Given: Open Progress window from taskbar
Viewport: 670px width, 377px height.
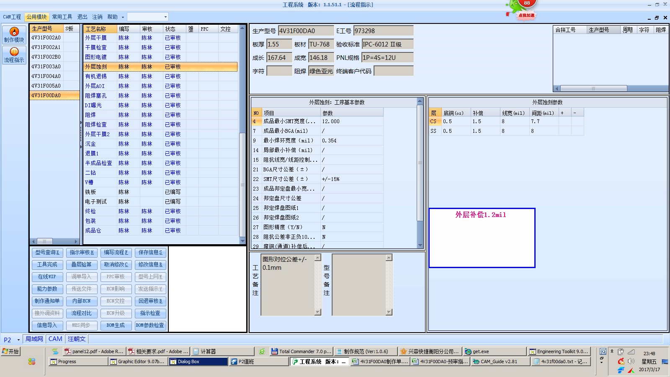Looking at the screenshot, I should coord(78,362).
